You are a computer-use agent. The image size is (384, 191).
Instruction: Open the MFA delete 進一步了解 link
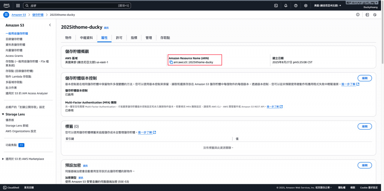pos(275,107)
